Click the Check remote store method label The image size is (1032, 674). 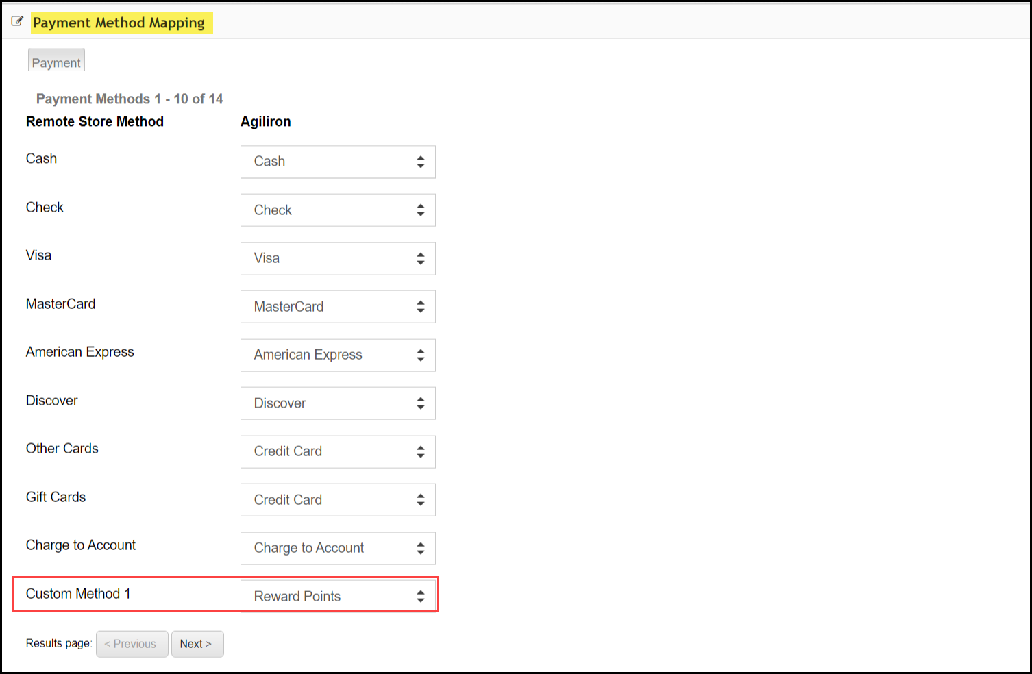tap(45, 207)
